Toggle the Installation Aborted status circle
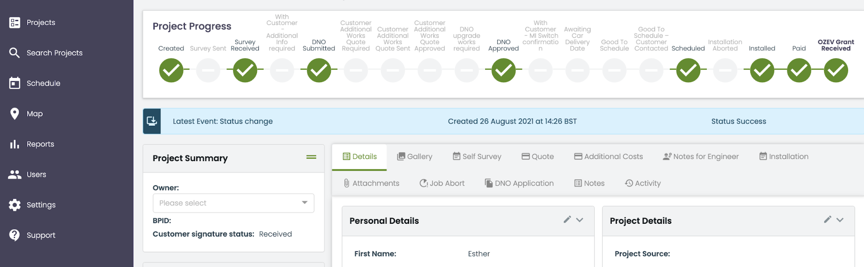This screenshot has width=864, height=267. tap(725, 70)
